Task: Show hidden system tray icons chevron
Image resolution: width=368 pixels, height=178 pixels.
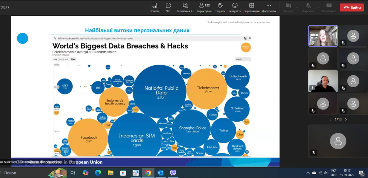Action: [x=308, y=173]
